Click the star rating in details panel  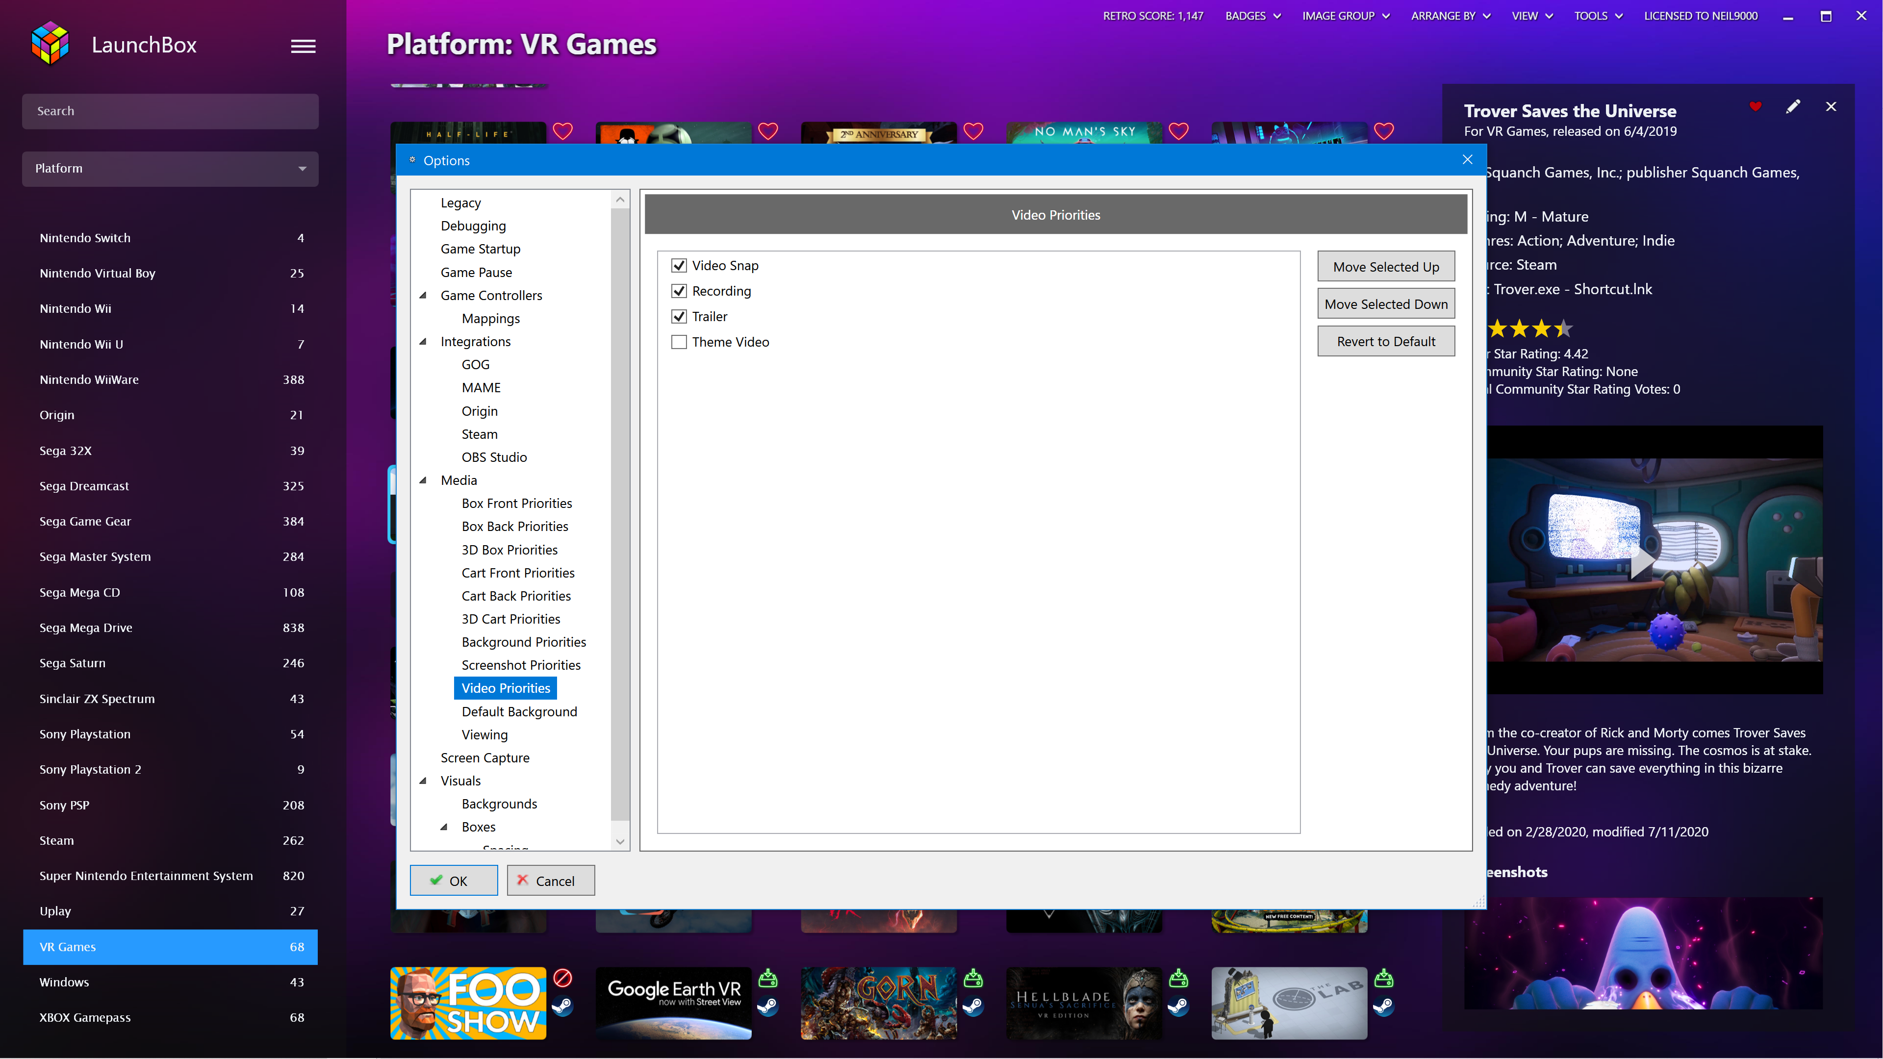[x=1529, y=329]
